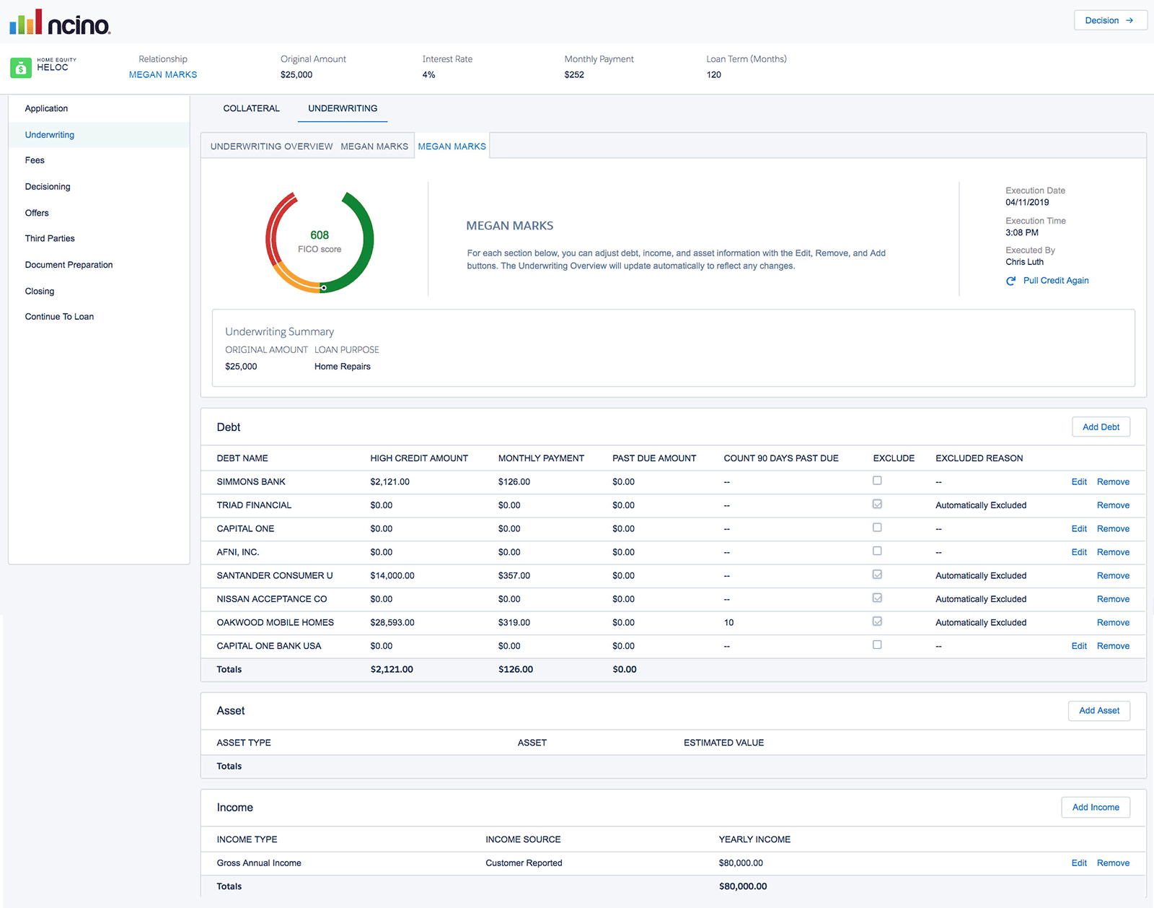The image size is (1154, 908).
Task: Remove the CAPITAL ONE BANK USA debt
Action: [x=1113, y=646]
